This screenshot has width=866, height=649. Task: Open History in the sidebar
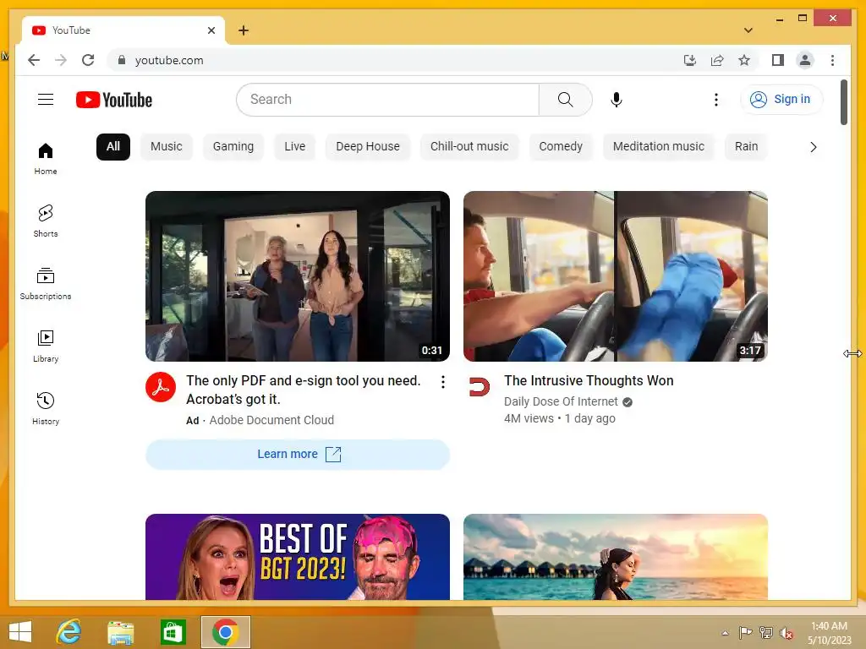click(x=46, y=408)
